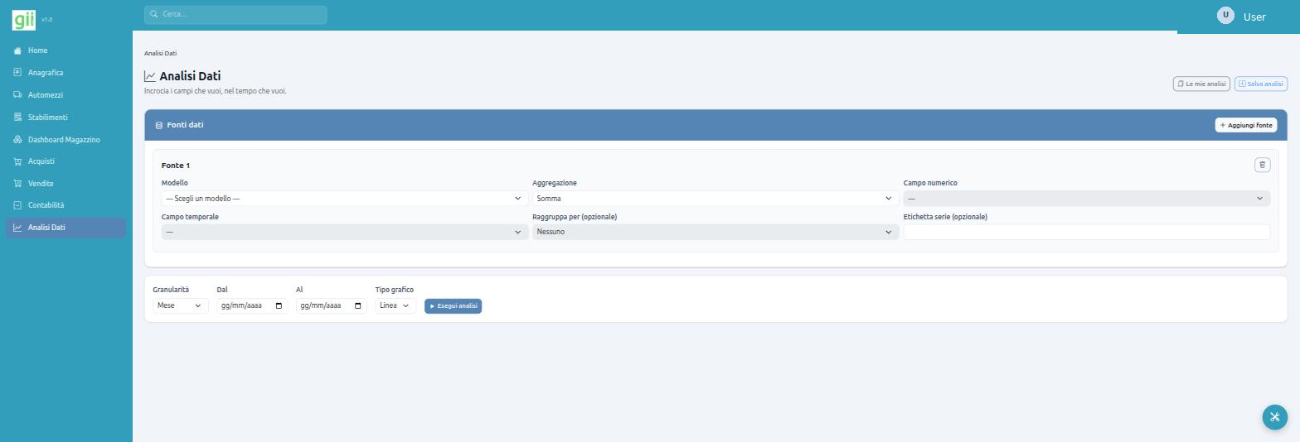Viewport: 1300px width, 442px height.
Task: Open the Campo temporale dropdown
Action: point(345,232)
